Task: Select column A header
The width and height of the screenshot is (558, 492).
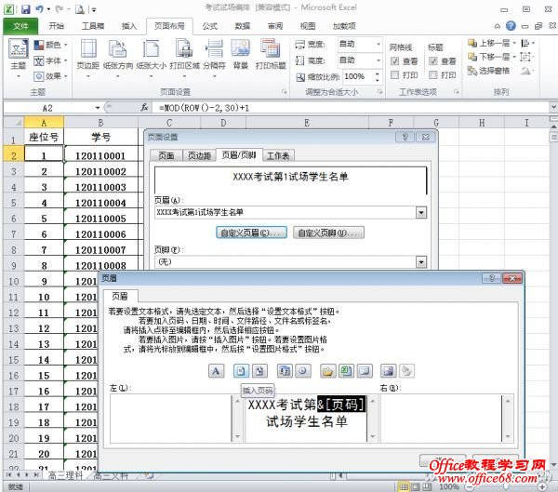Action: pyautogui.click(x=44, y=123)
